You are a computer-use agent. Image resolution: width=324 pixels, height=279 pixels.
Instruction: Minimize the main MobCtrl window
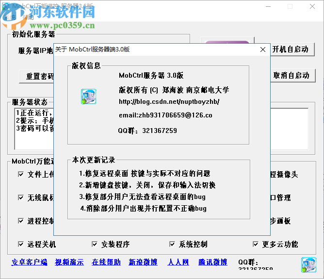click(x=268, y=6)
